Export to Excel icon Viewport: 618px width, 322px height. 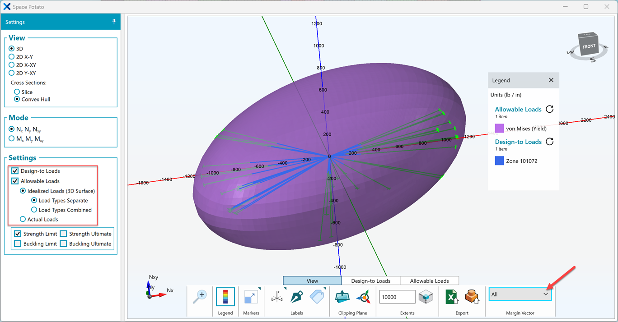[x=452, y=297]
